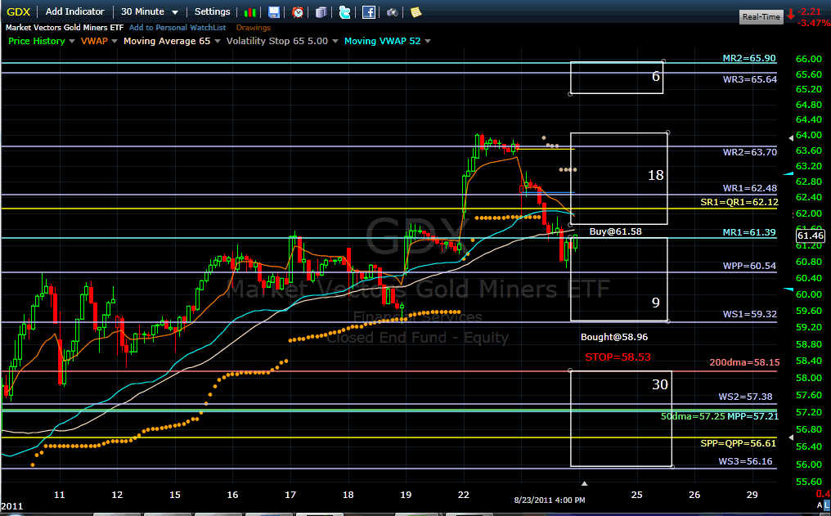Click the STOP=58.53 red label
Image resolution: width=831 pixels, height=516 pixels.
(x=618, y=357)
